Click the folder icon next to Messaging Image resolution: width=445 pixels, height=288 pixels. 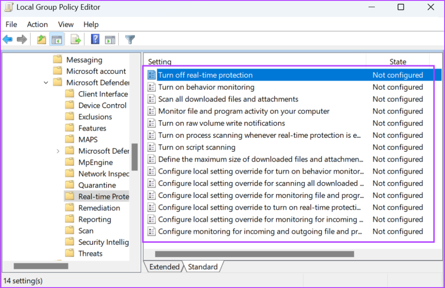tap(58, 59)
